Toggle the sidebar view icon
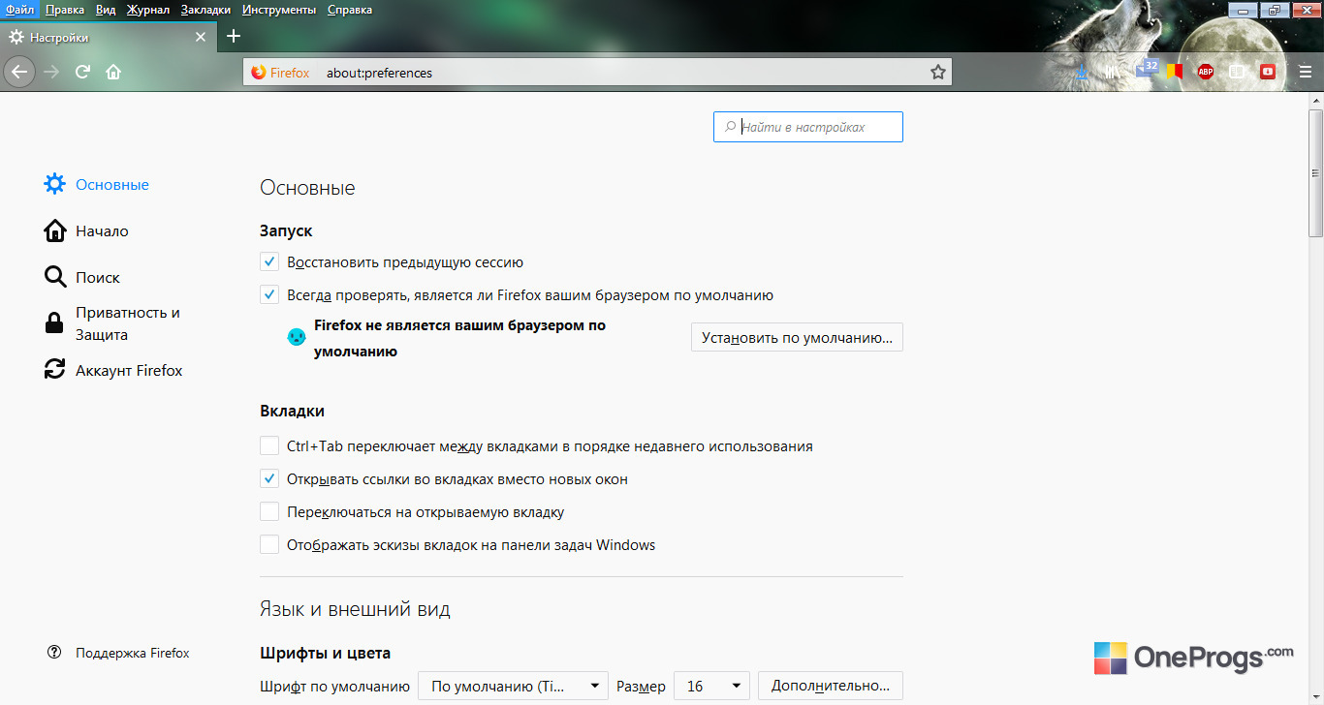The height and width of the screenshot is (705, 1324). (1237, 71)
